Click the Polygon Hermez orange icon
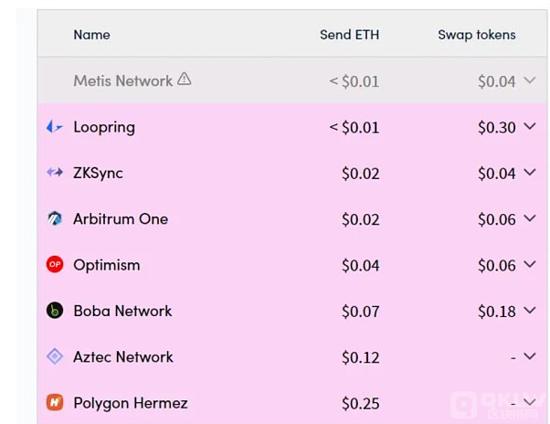 tap(55, 402)
